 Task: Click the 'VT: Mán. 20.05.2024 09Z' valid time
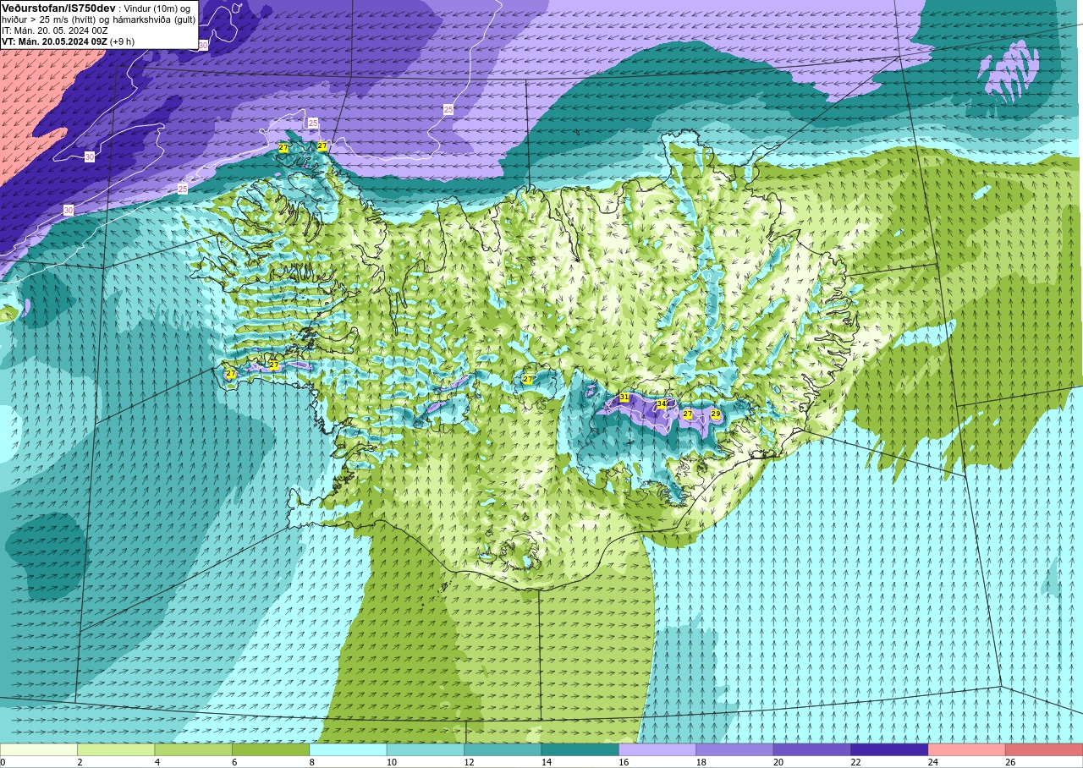click(x=54, y=41)
